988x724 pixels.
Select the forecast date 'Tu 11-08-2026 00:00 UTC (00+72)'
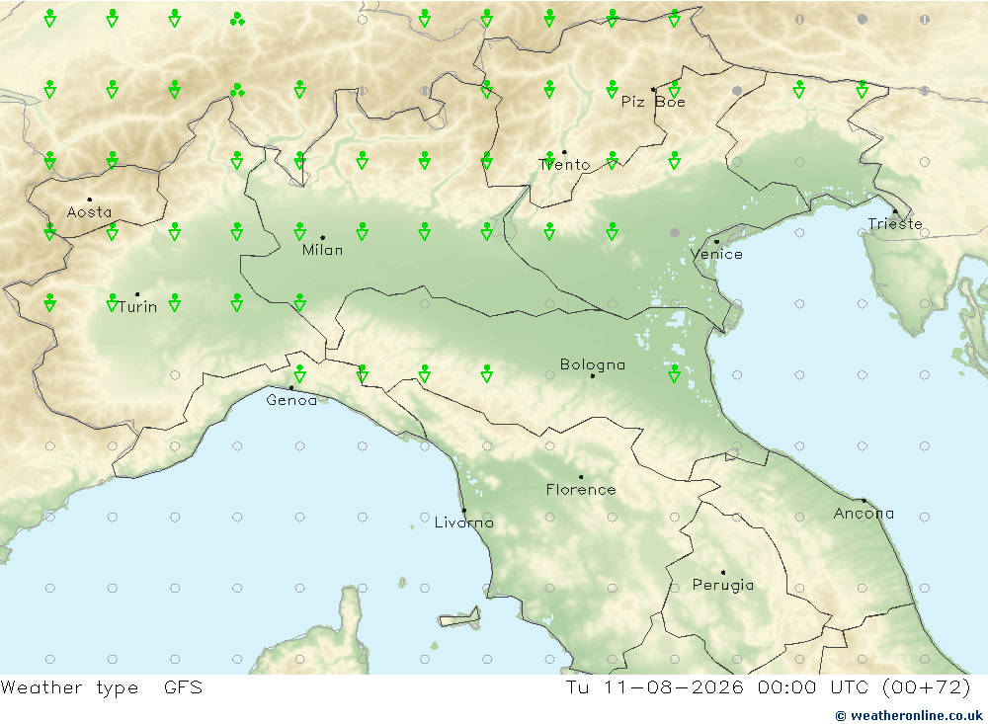pos(768,687)
